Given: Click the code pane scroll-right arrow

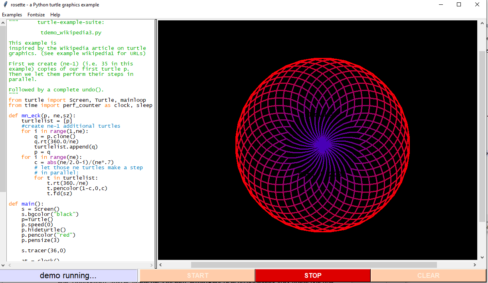Looking at the screenshot, I should click(x=151, y=265).
